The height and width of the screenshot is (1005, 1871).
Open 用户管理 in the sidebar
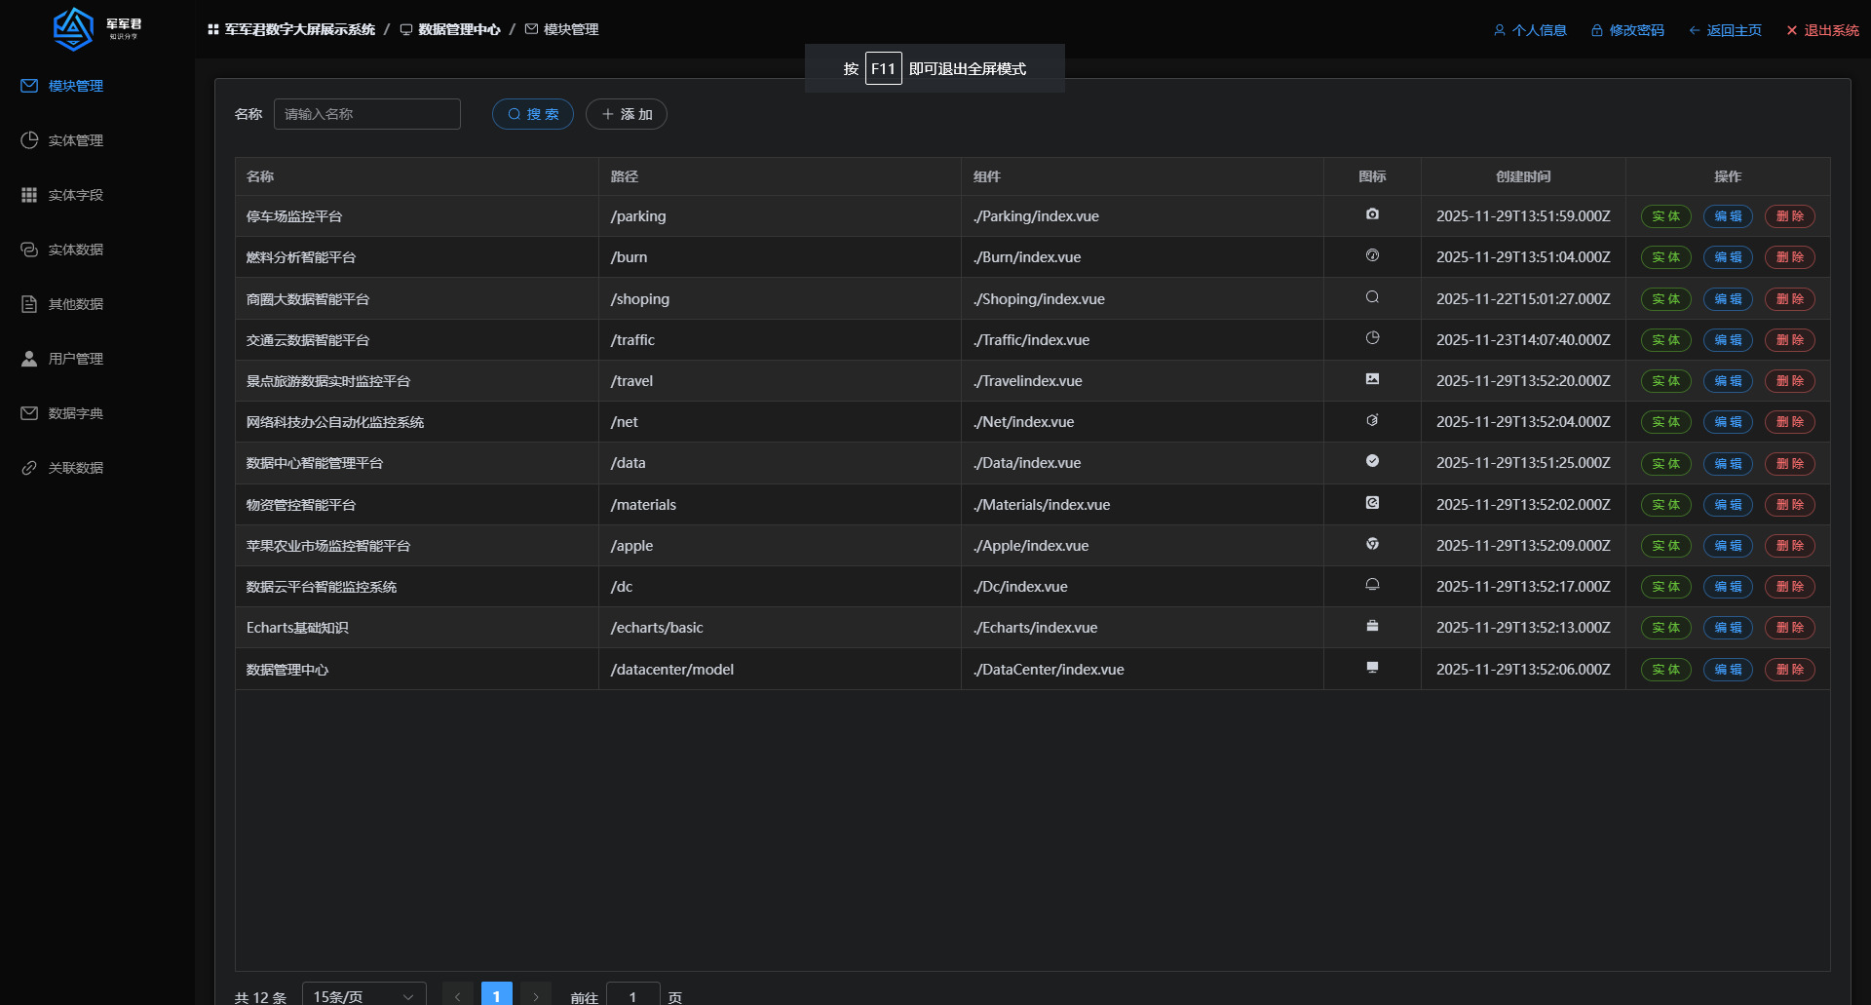tap(75, 359)
